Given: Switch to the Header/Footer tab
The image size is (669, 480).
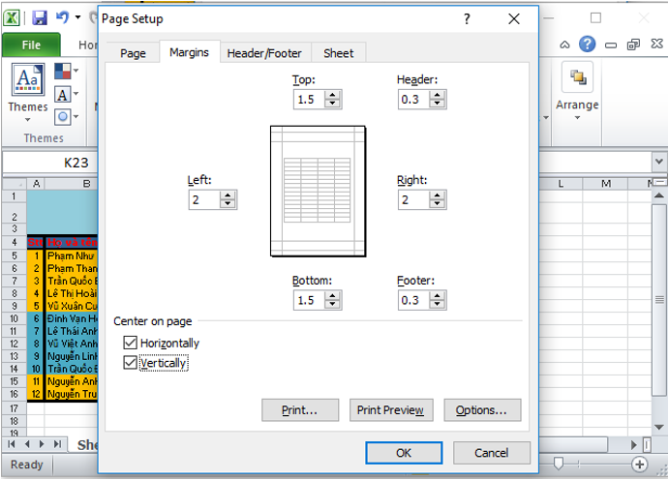Looking at the screenshot, I should point(264,53).
